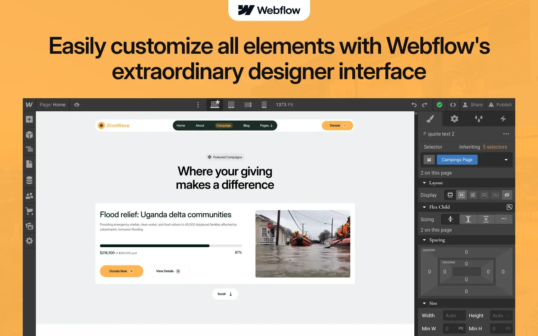The image size is (538, 336).
Task: Open more Sizing options ellipsis
Action: pos(504,219)
